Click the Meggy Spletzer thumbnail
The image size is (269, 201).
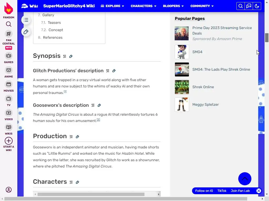182,105
